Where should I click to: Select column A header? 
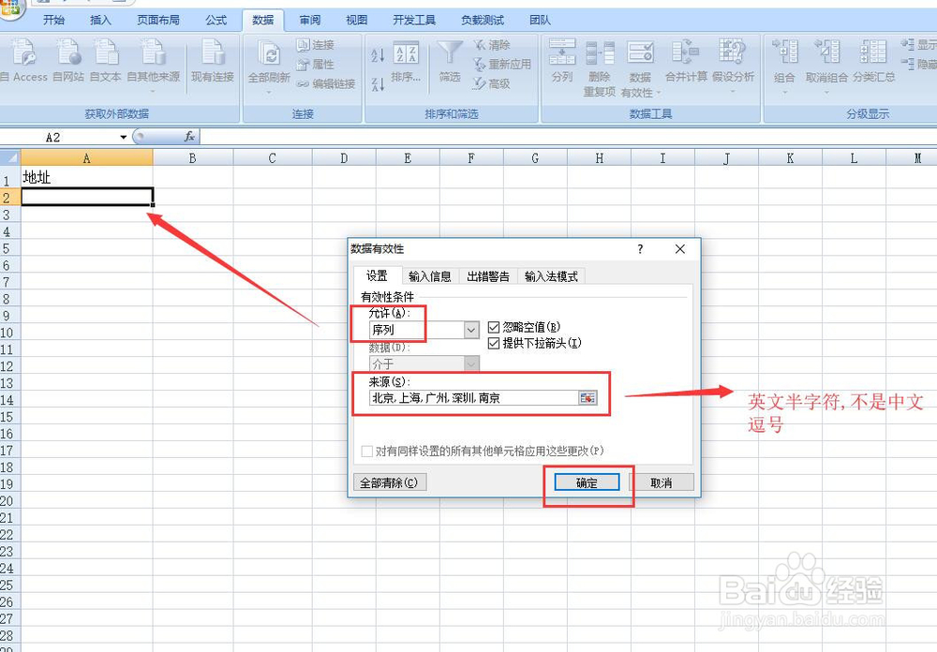(x=86, y=158)
